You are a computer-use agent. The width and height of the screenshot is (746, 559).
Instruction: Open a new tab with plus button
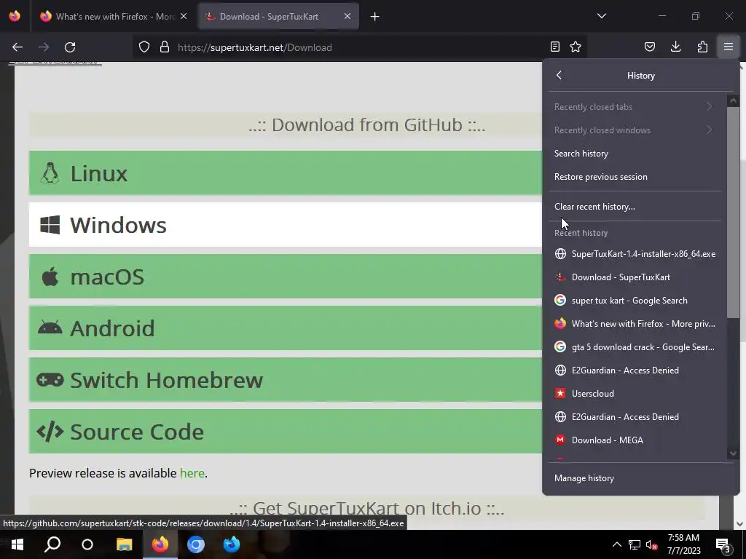click(x=375, y=17)
